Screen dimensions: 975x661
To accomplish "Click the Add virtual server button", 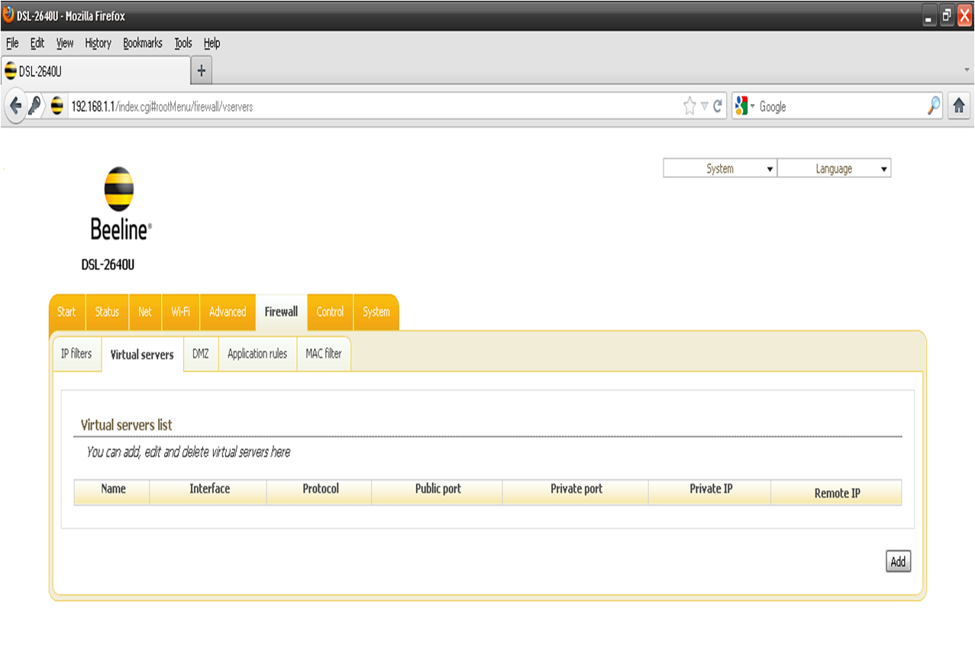I will tap(898, 562).
